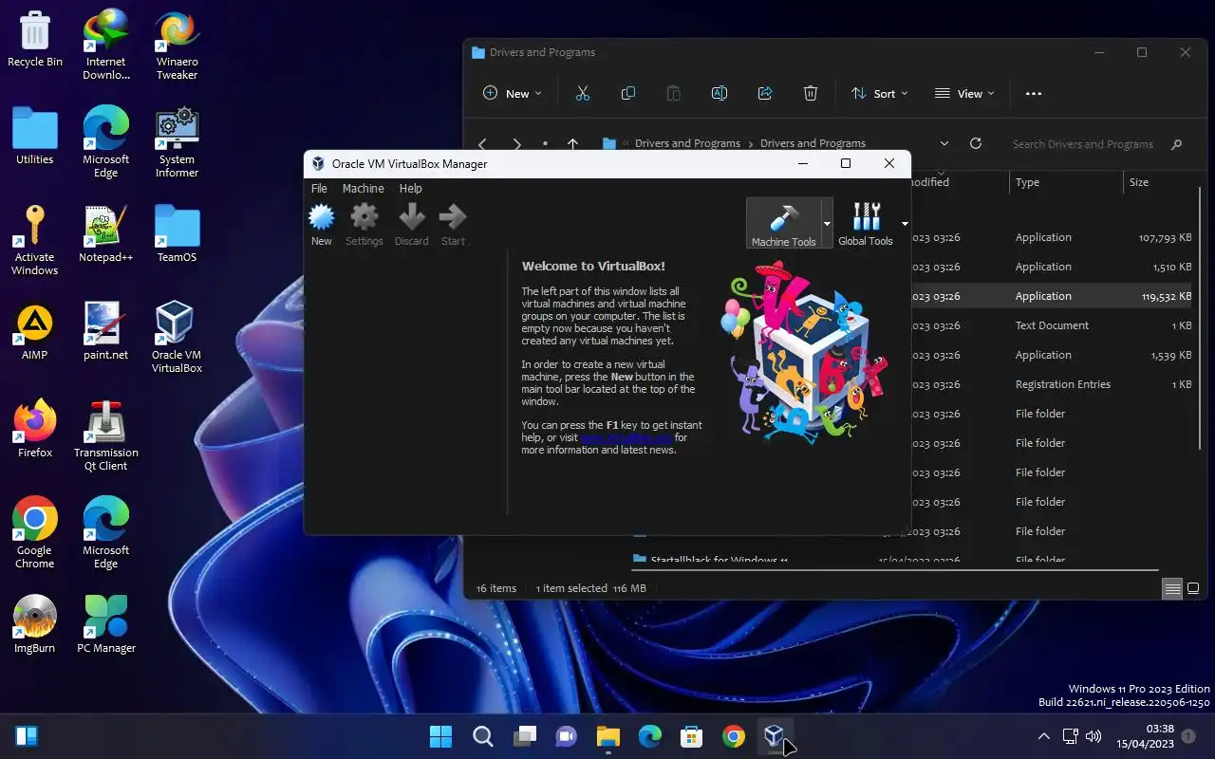
Task: Select the Oracle VM VirtualBox desktop icon
Action: 178,339
